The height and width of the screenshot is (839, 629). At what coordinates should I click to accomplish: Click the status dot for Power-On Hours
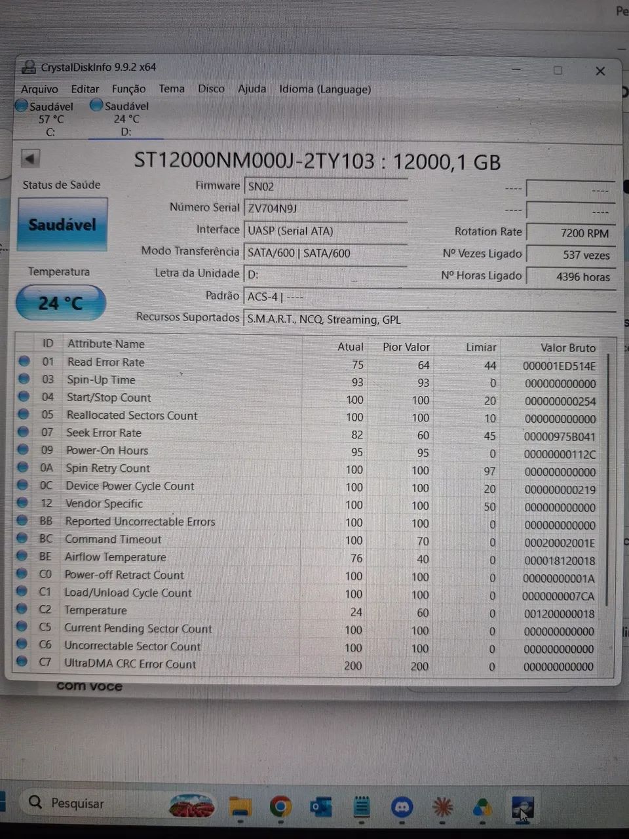23,449
